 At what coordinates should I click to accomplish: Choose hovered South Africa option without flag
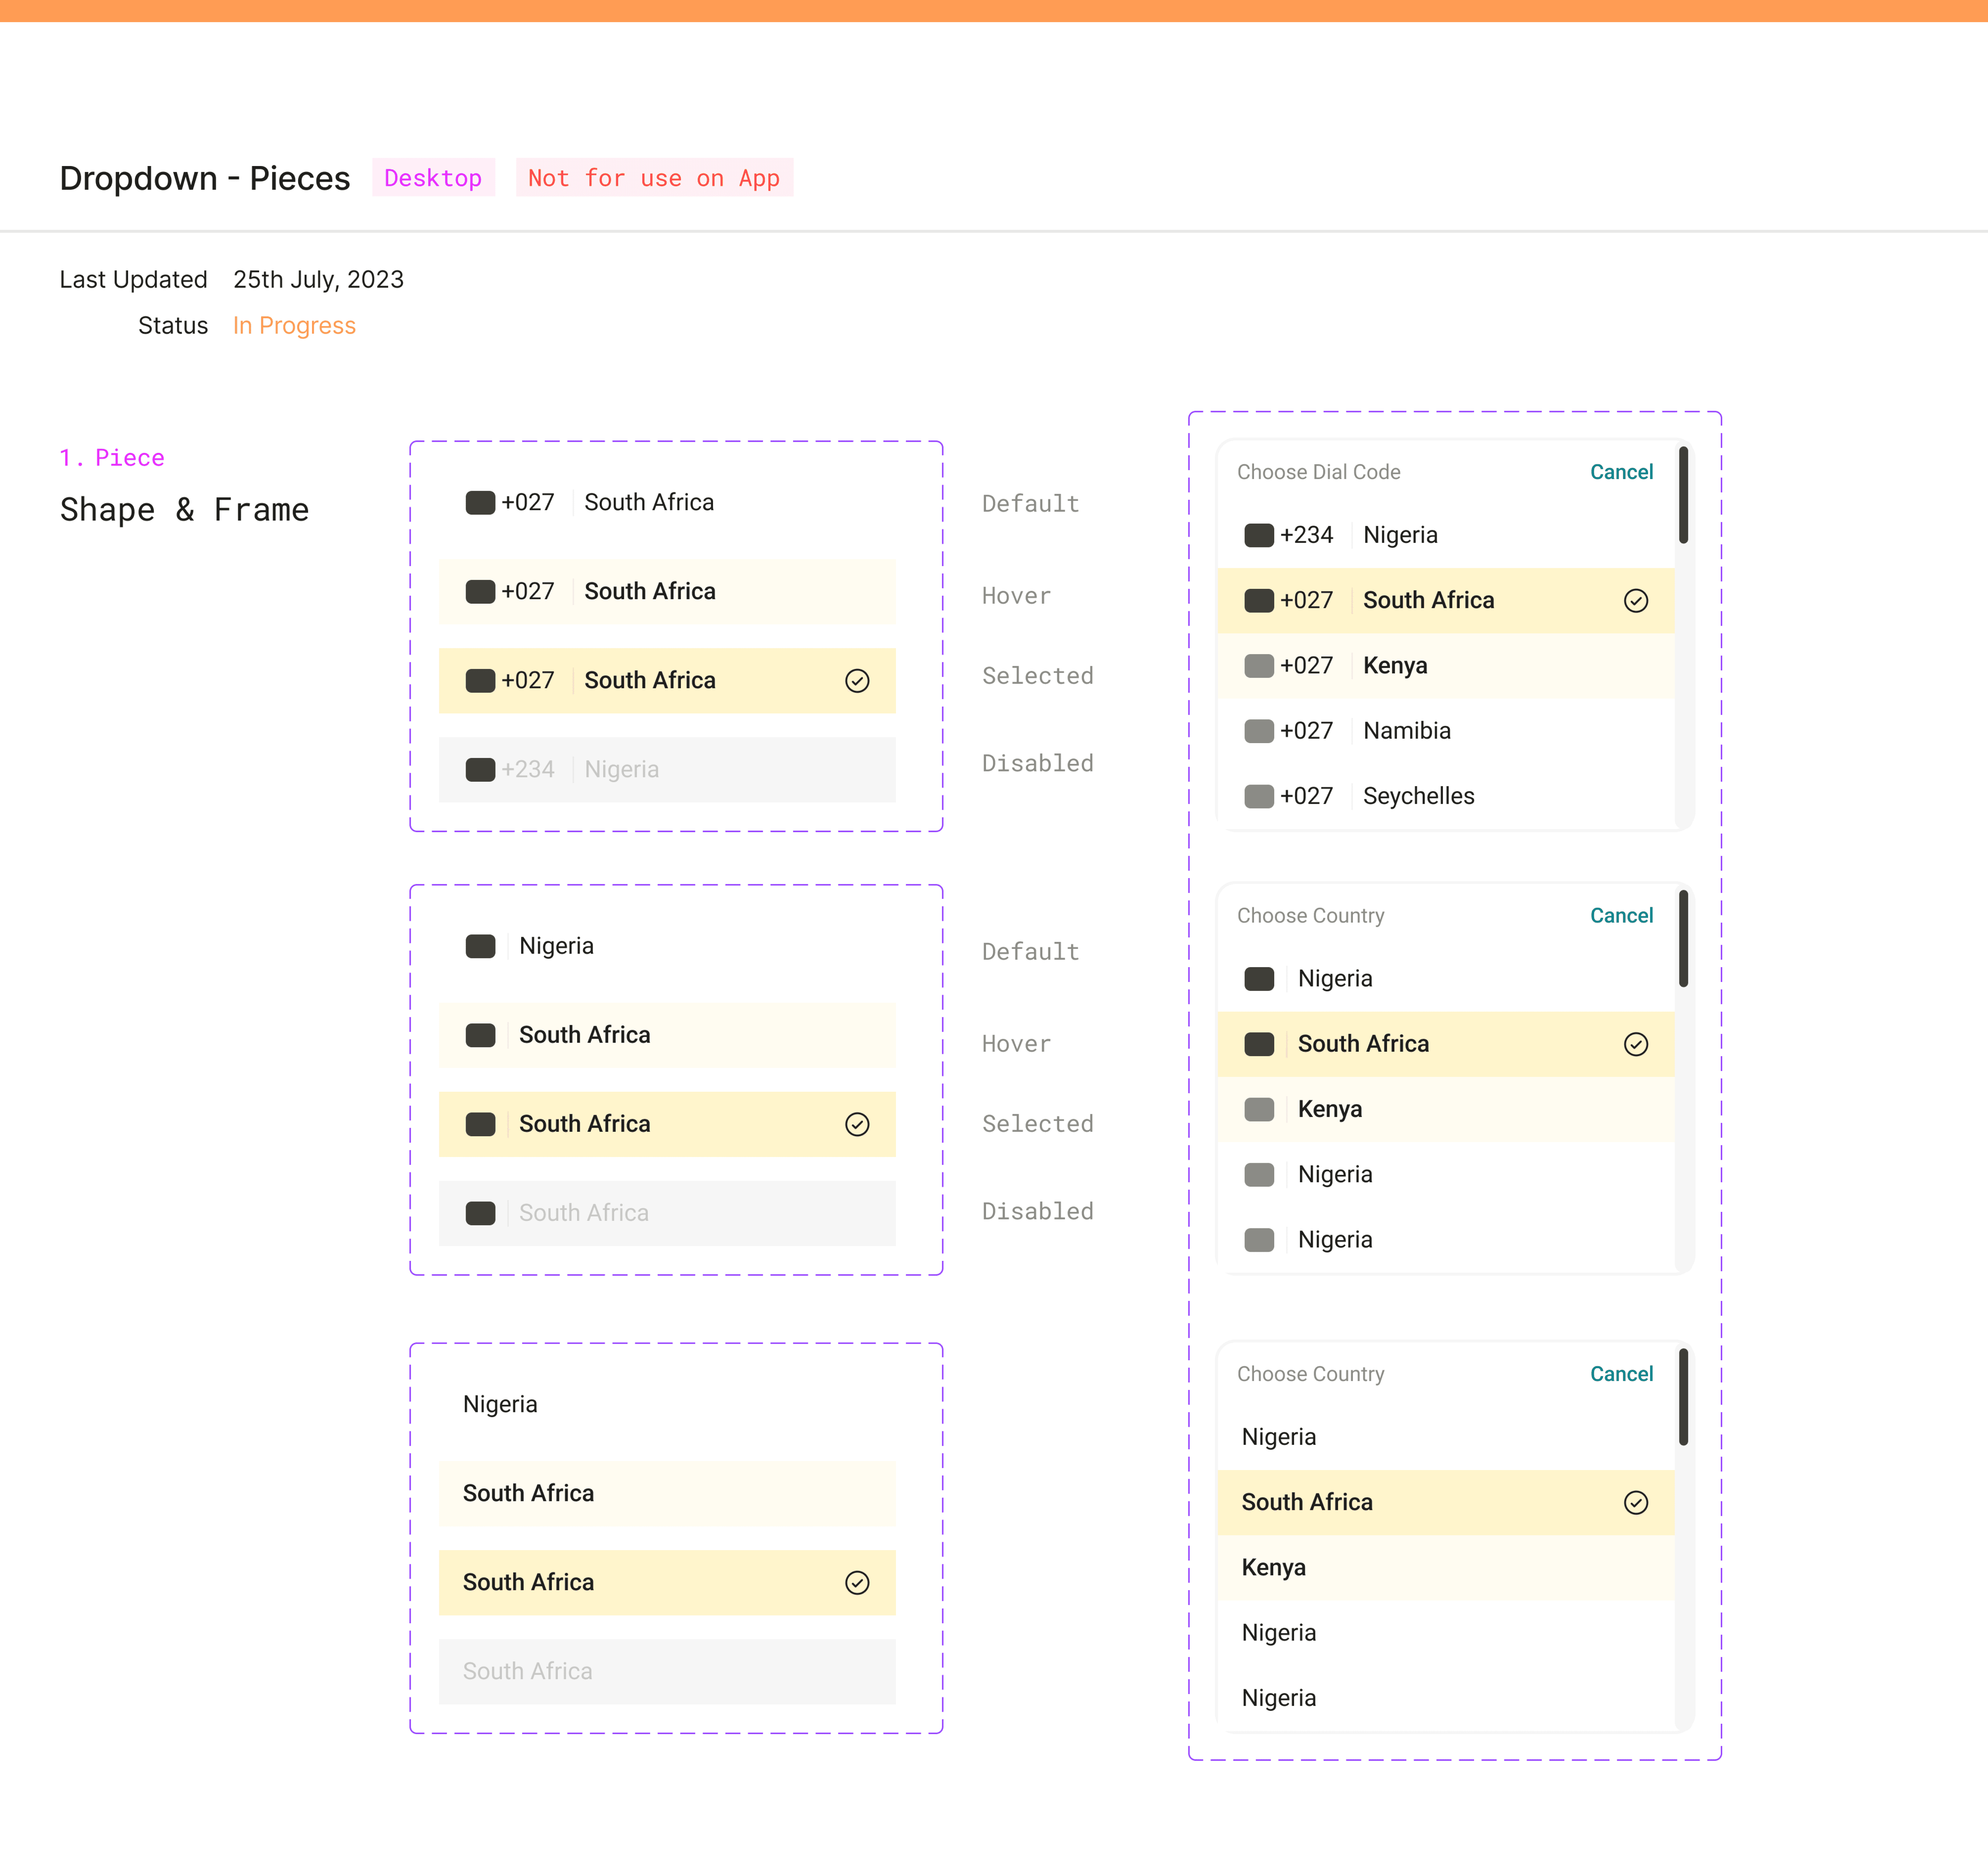pyautogui.click(x=528, y=1493)
